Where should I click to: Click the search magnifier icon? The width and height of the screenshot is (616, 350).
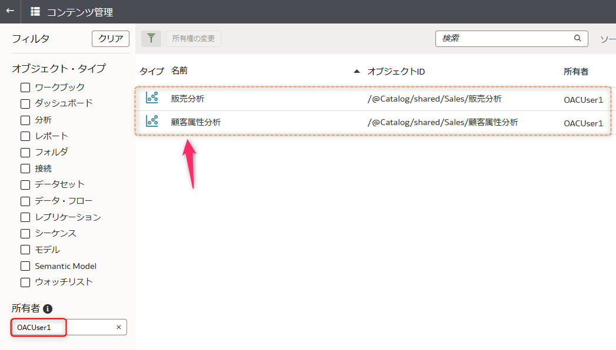tap(577, 38)
